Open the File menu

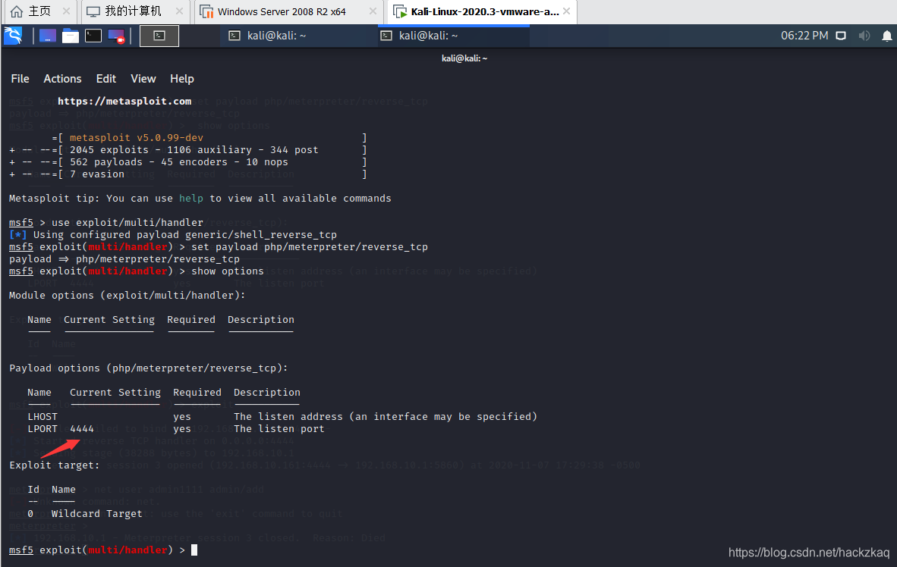pos(20,79)
